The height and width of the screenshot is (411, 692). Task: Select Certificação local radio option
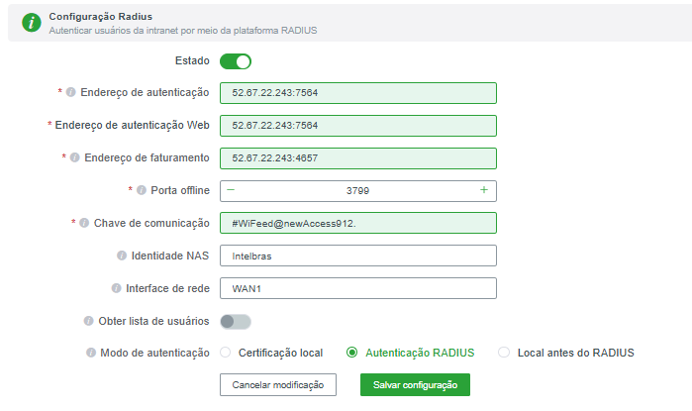[226, 353]
